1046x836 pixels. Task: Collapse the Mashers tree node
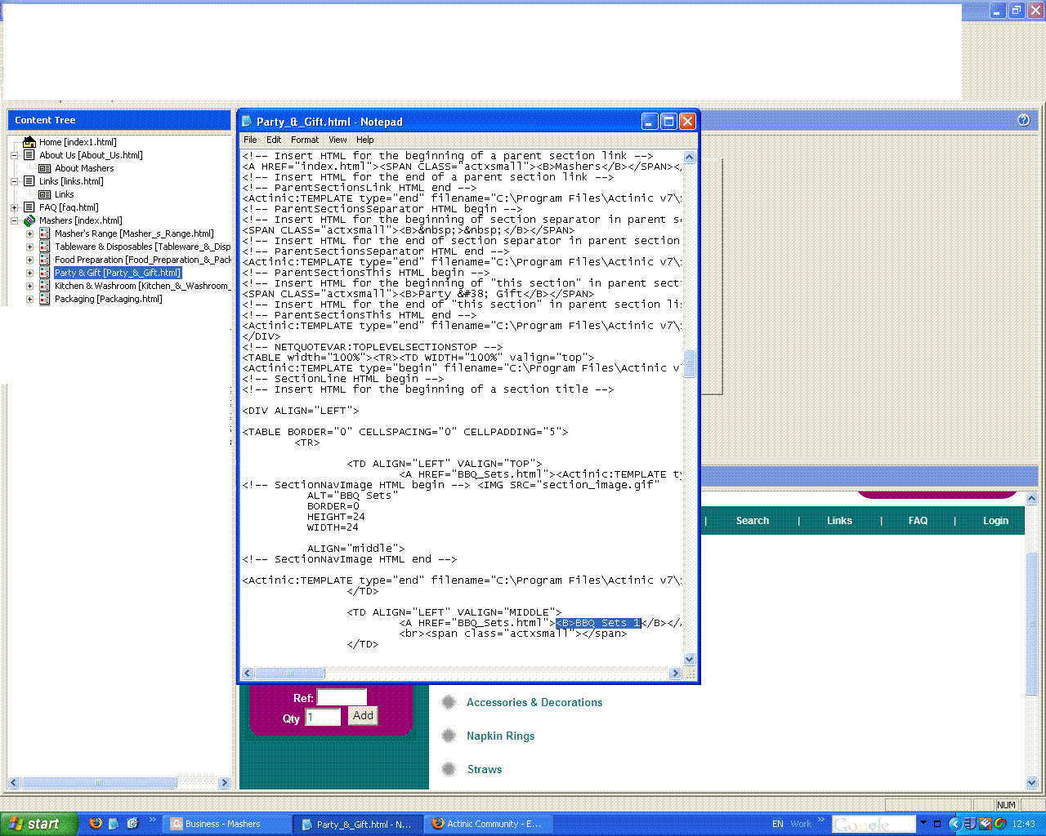coord(14,220)
